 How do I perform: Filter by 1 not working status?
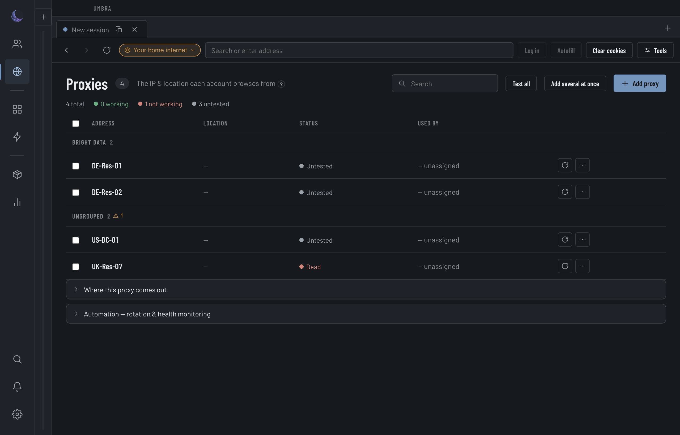click(x=160, y=104)
